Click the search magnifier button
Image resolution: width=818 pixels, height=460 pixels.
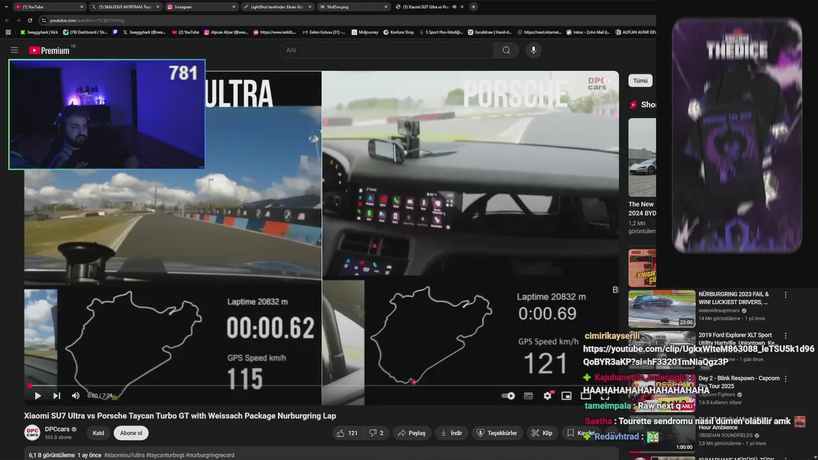[x=506, y=50]
